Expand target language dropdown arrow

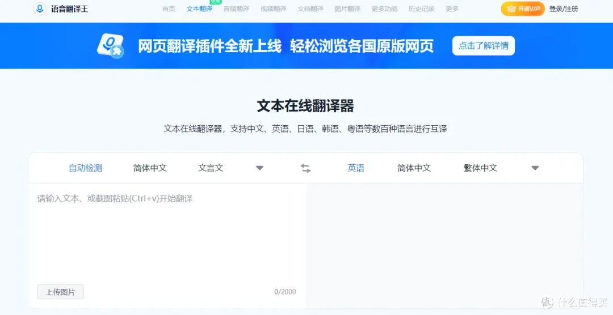pyautogui.click(x=535, y=168)
